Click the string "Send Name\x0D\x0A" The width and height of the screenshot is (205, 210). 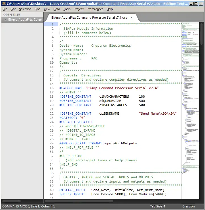(158, 113)
